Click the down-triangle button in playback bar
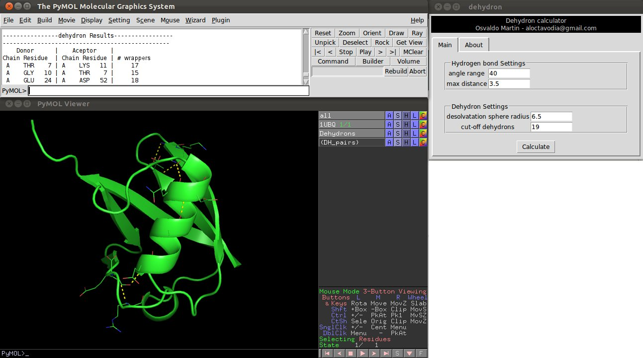 point(409,354)
